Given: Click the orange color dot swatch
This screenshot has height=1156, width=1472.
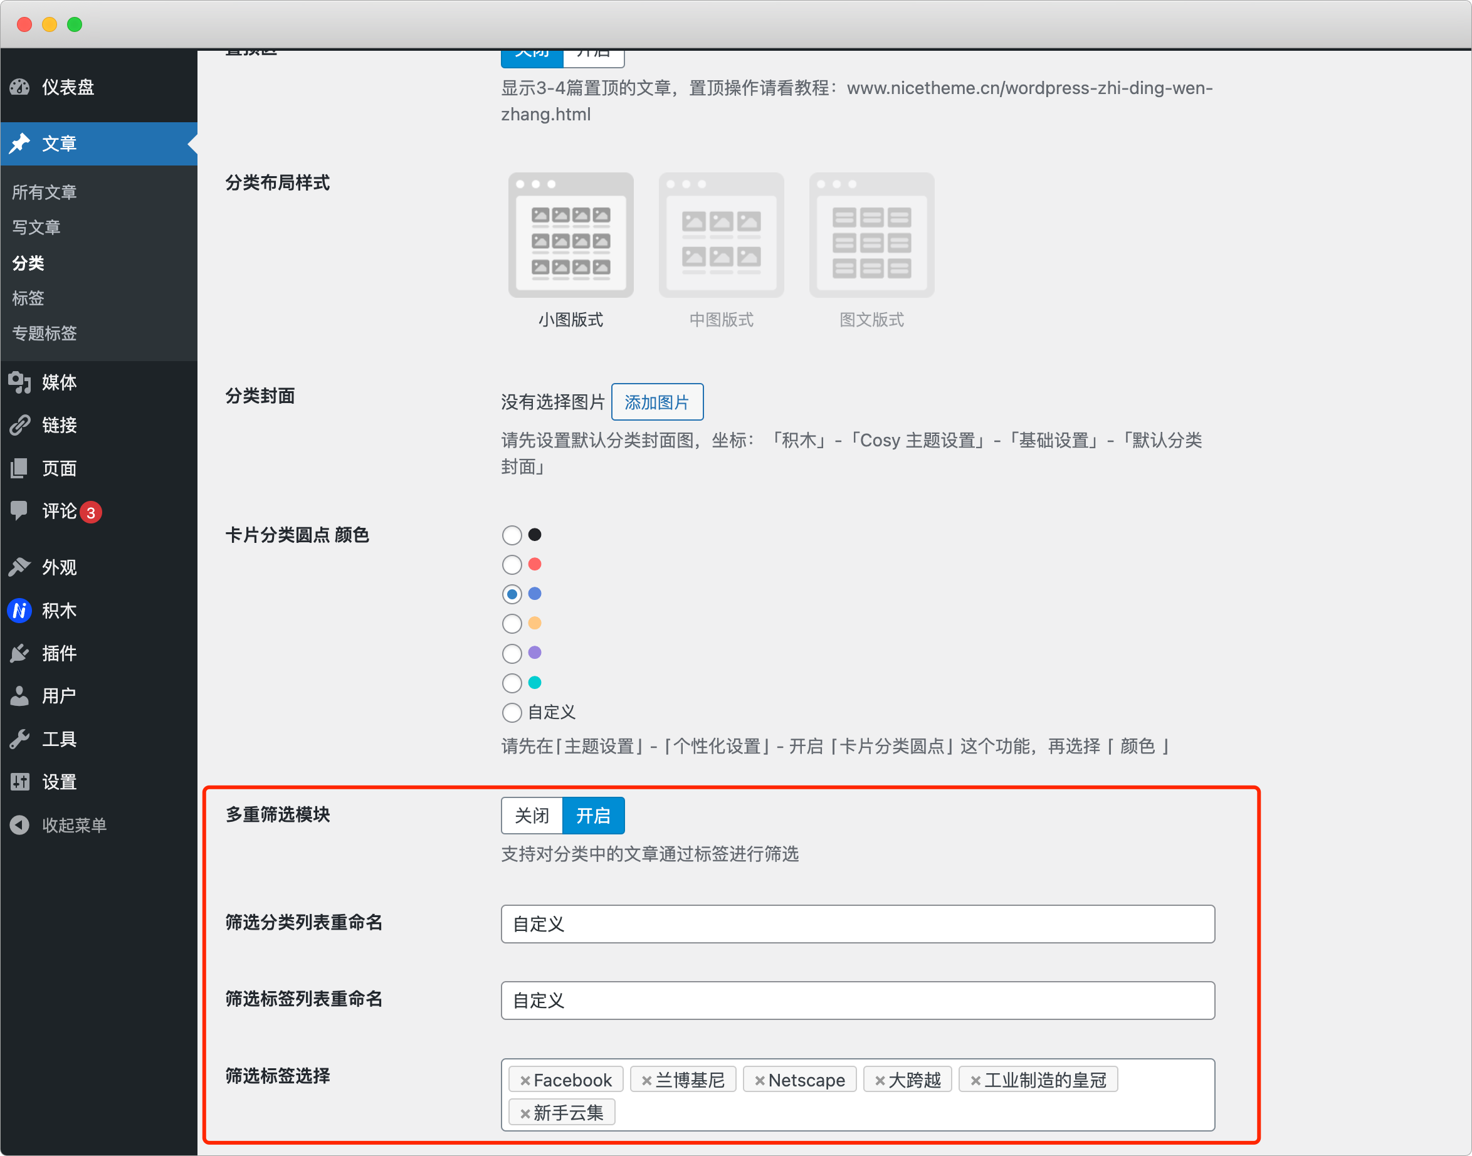Looking at the screenshot, I should point(535,623).
